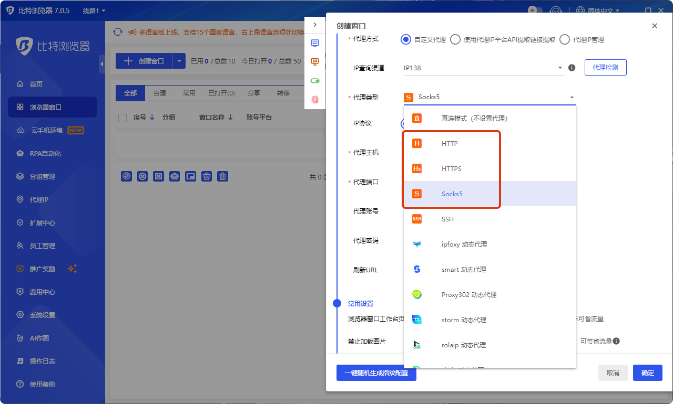Open the chat support icon in the title bar
Viewport: 673px width, 404px height.
pyautogui.click(x=555, y=10)
